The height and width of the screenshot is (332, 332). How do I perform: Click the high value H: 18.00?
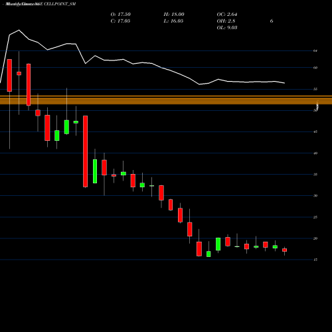tap(174, 15)
